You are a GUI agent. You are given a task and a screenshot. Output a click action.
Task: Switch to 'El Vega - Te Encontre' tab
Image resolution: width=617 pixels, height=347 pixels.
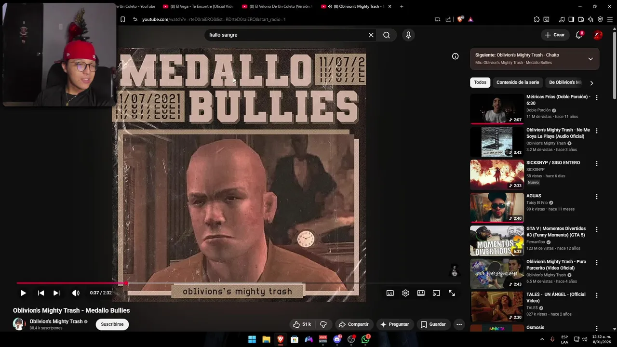198,6
